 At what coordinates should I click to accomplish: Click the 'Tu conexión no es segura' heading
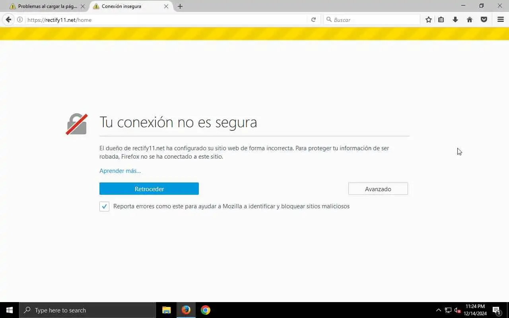(178, 122)
